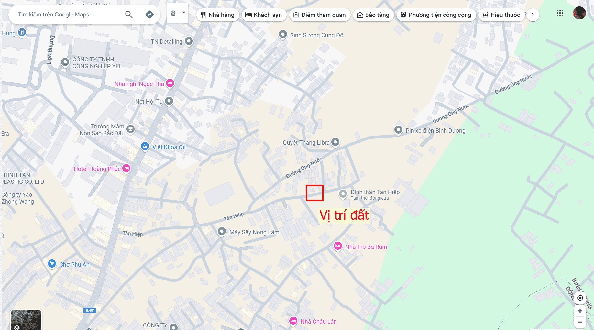Click the Trường Mầm Non Sao Bắc Đẩu pin

click(x=130, y=129)
